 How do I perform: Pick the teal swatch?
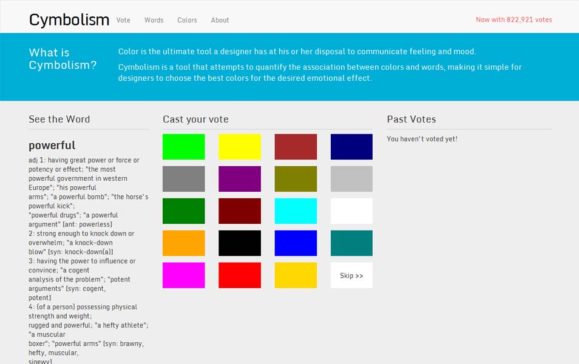[x=351, y=243]
